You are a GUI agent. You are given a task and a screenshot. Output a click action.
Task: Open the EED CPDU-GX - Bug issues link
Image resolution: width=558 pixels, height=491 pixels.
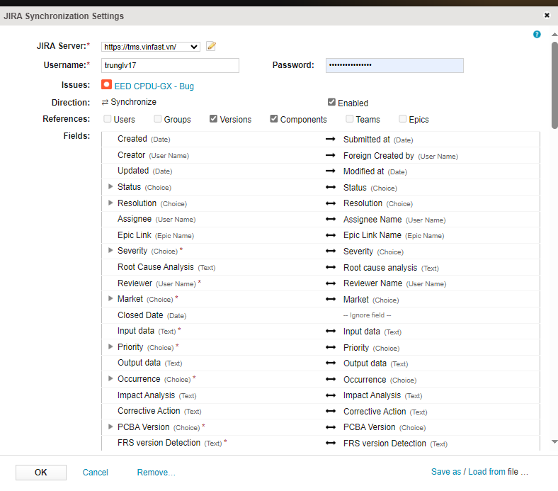(x=154, y=86)
